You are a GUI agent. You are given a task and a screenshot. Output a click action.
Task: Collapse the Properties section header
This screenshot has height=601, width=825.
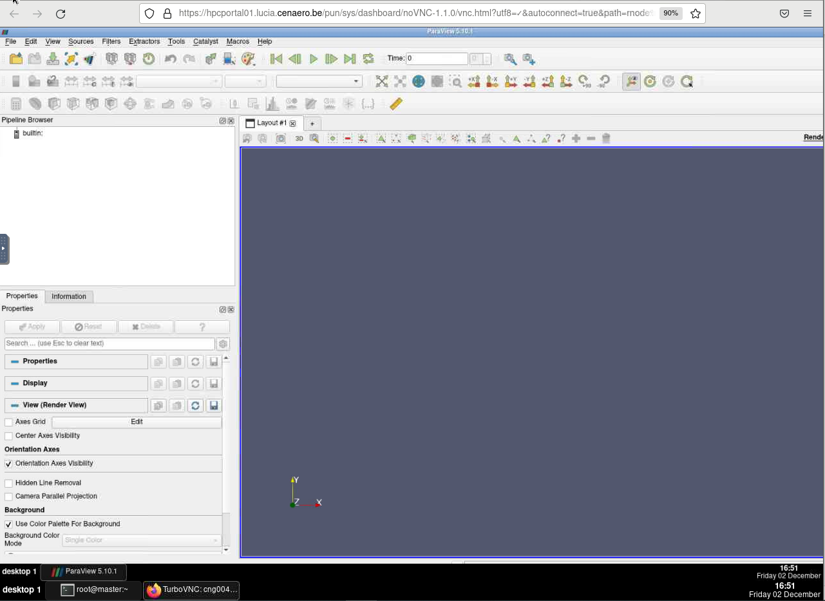pyautogui.click(x=76, y=361)
